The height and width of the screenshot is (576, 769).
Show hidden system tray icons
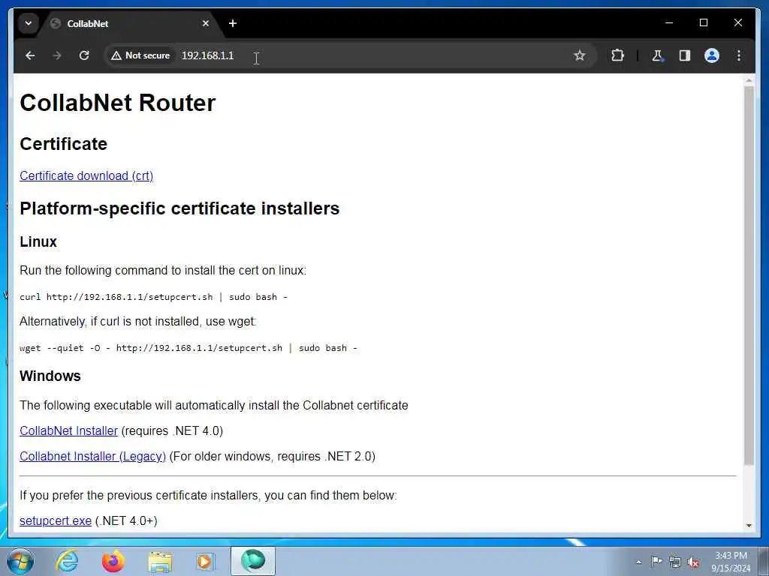(638, 562)
